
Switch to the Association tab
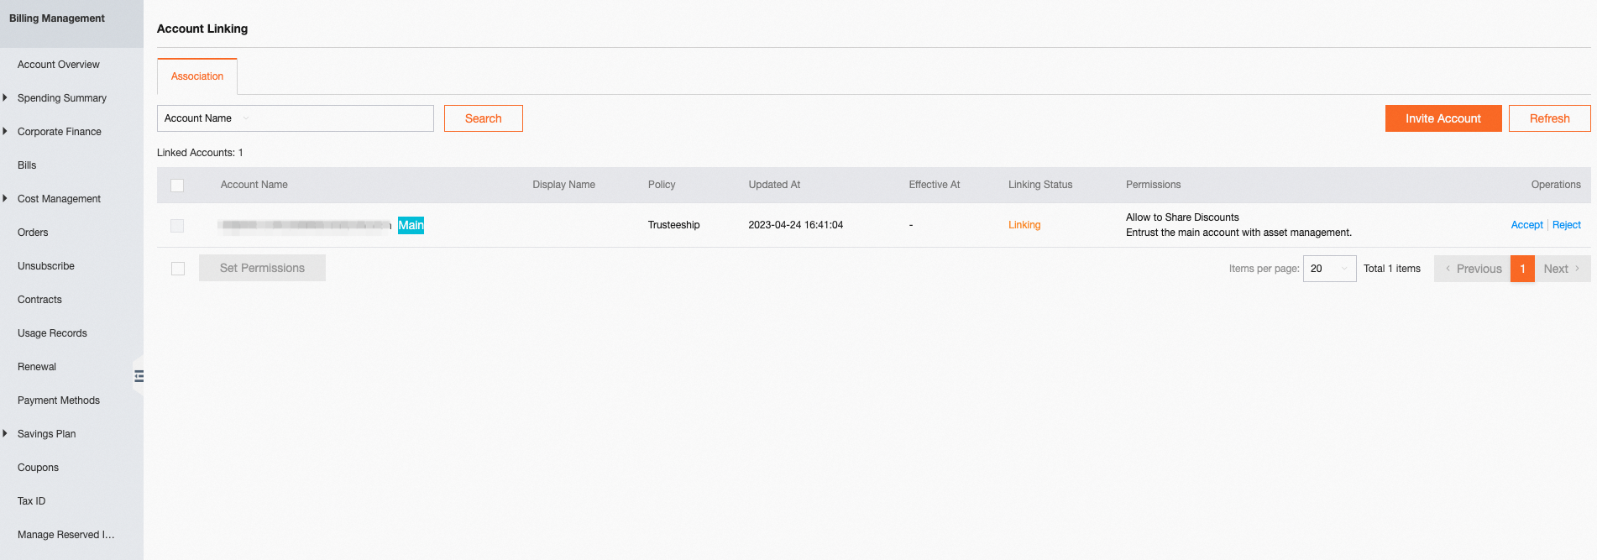pos(197,76)
